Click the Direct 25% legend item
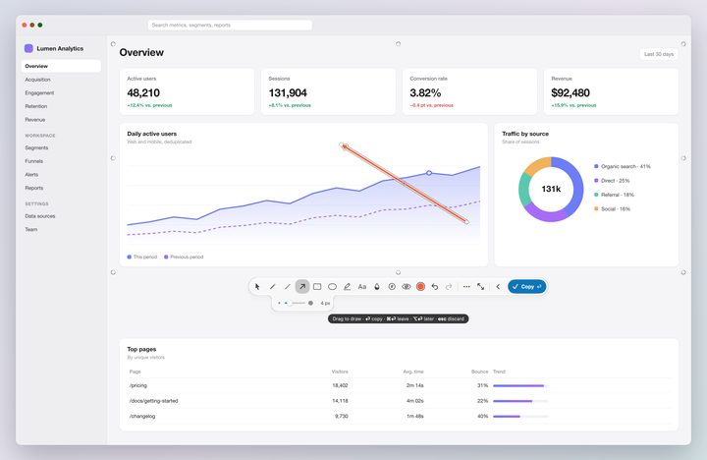 (612, 181)
